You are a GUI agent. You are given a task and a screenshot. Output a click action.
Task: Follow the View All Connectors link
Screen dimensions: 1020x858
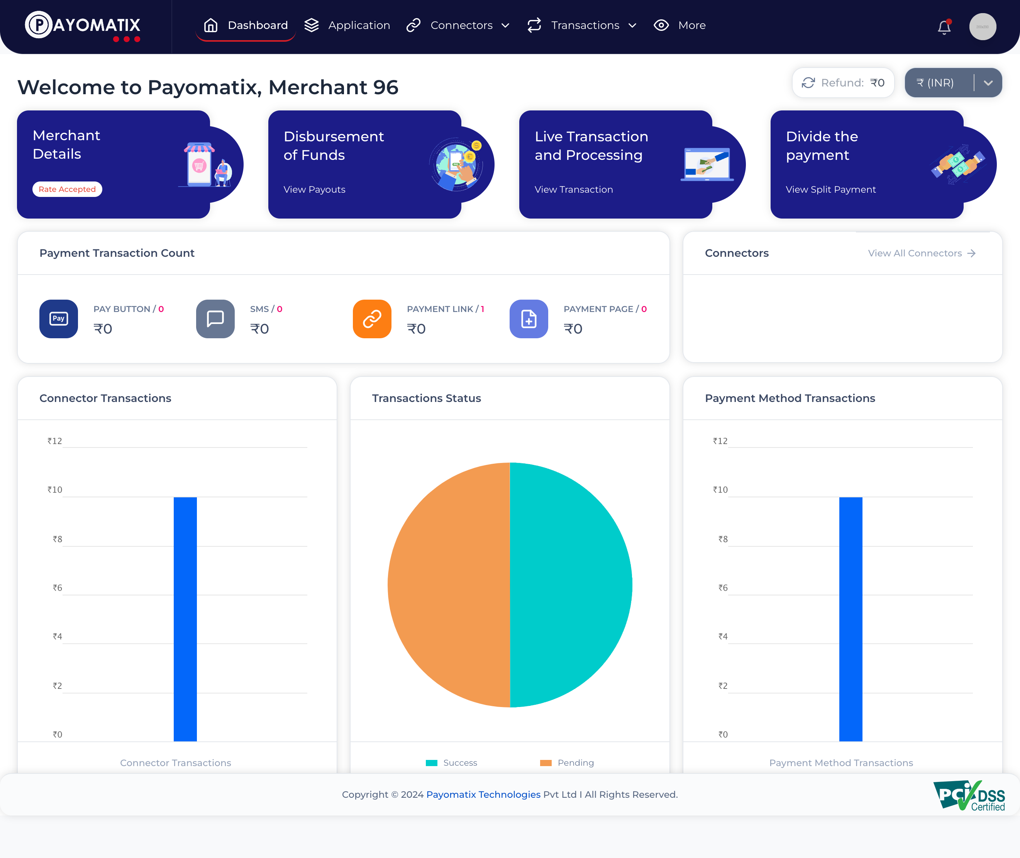pos(921,253)
